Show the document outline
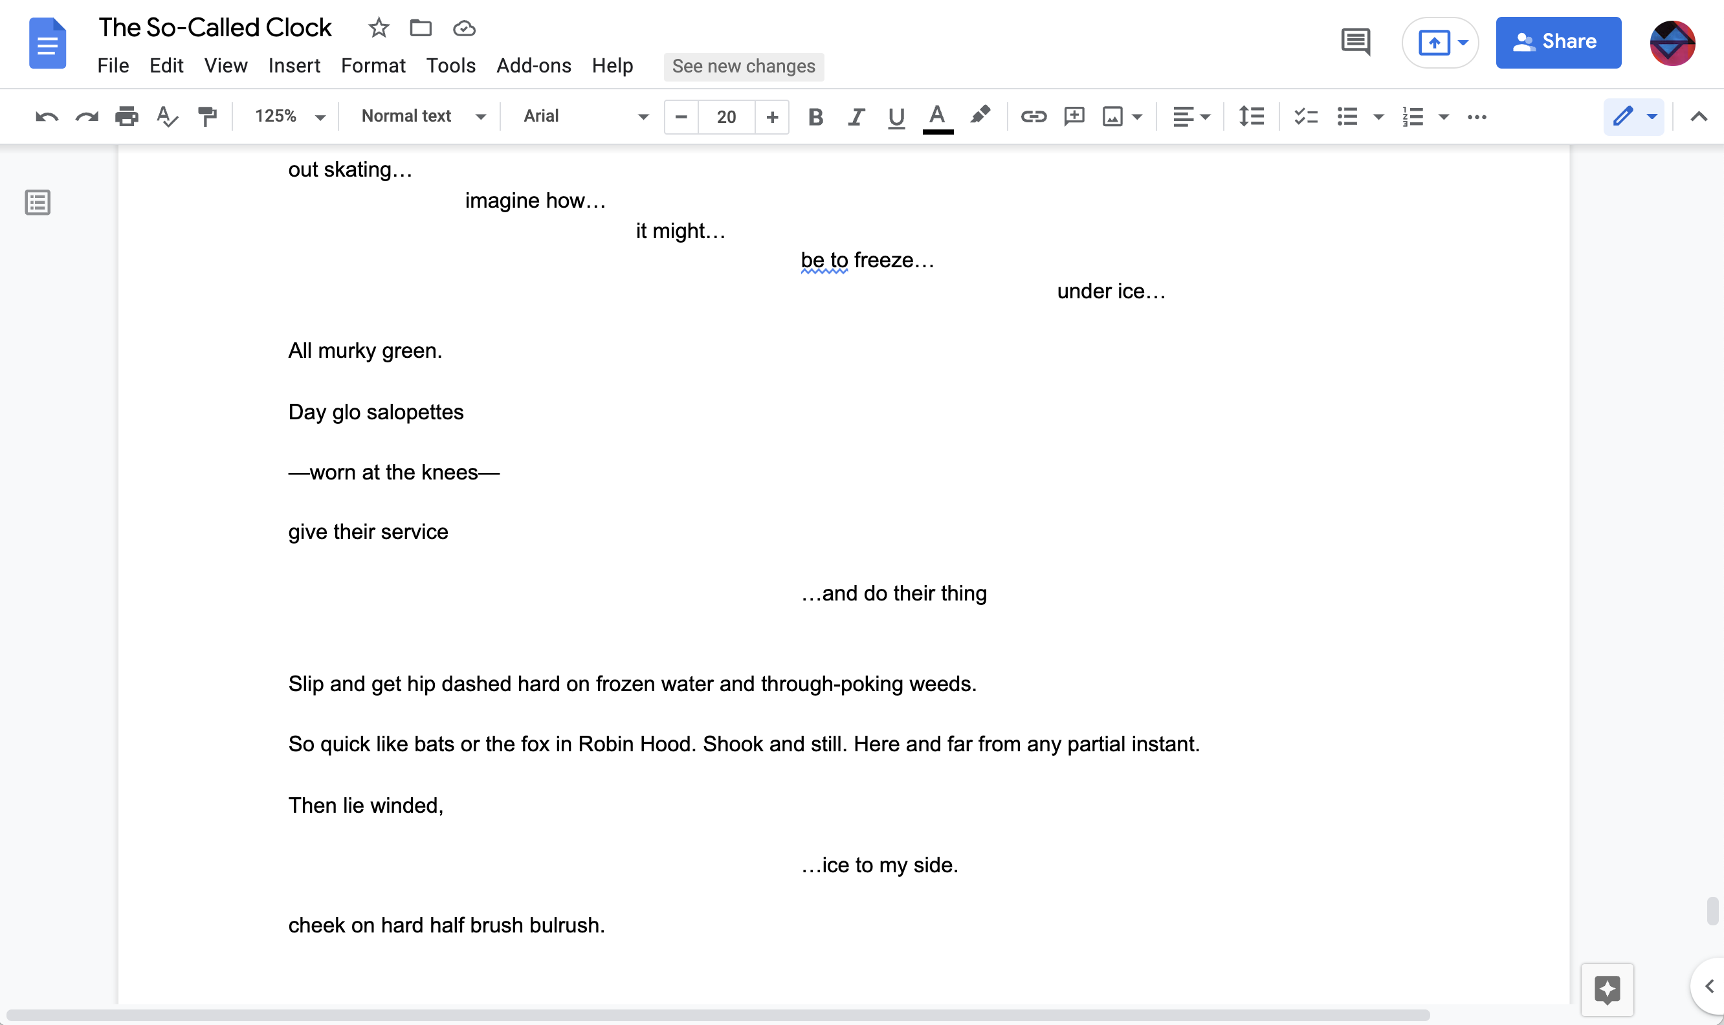Viewport: 1724px width, 1025px height. [x=38, y=203]
